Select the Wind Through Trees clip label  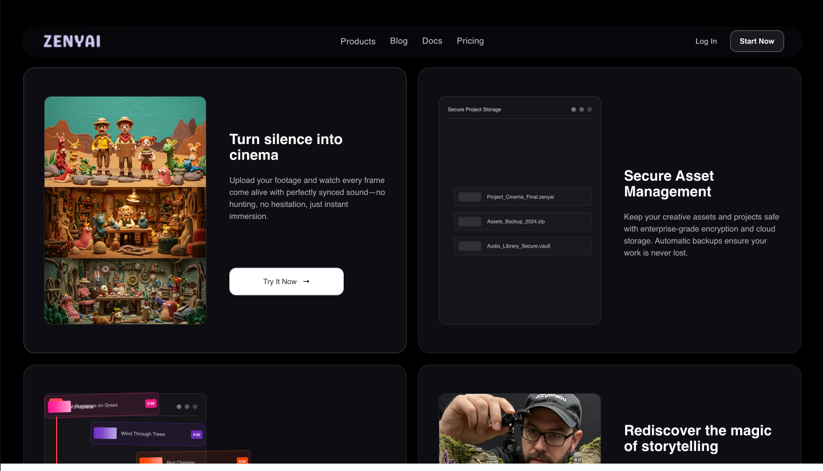(143, 434)
